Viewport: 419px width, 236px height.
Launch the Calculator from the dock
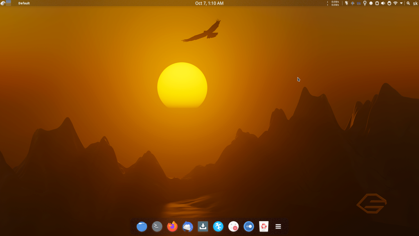click(234, 226)
